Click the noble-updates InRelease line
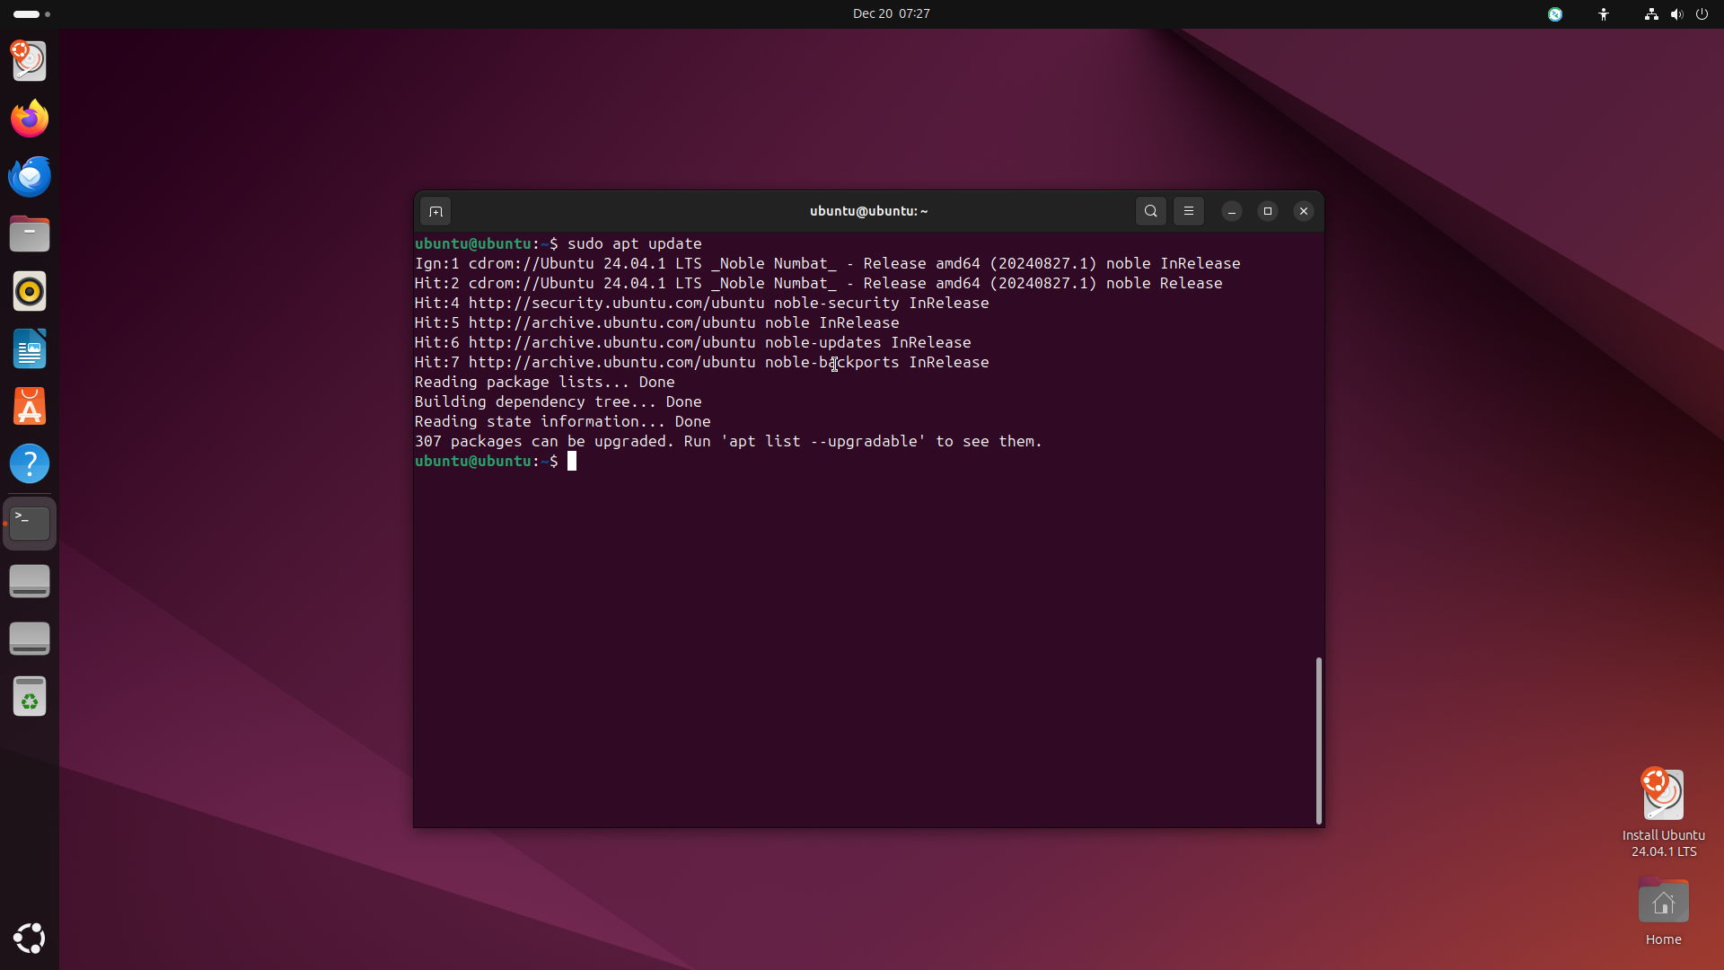The height and width of the screenshot is (970, 1724). pyautogui.click(x=692, y=342)
